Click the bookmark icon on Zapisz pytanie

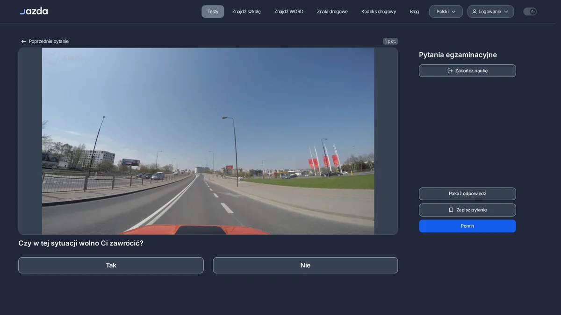coord(451,210)
